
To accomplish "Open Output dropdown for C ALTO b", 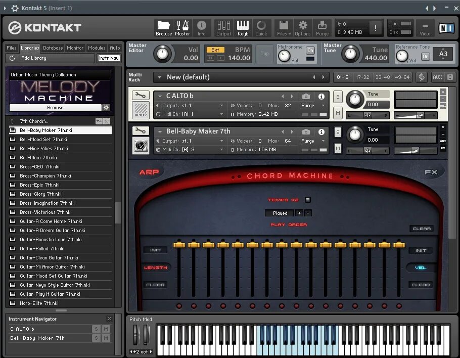I will (x=221, y=105).
